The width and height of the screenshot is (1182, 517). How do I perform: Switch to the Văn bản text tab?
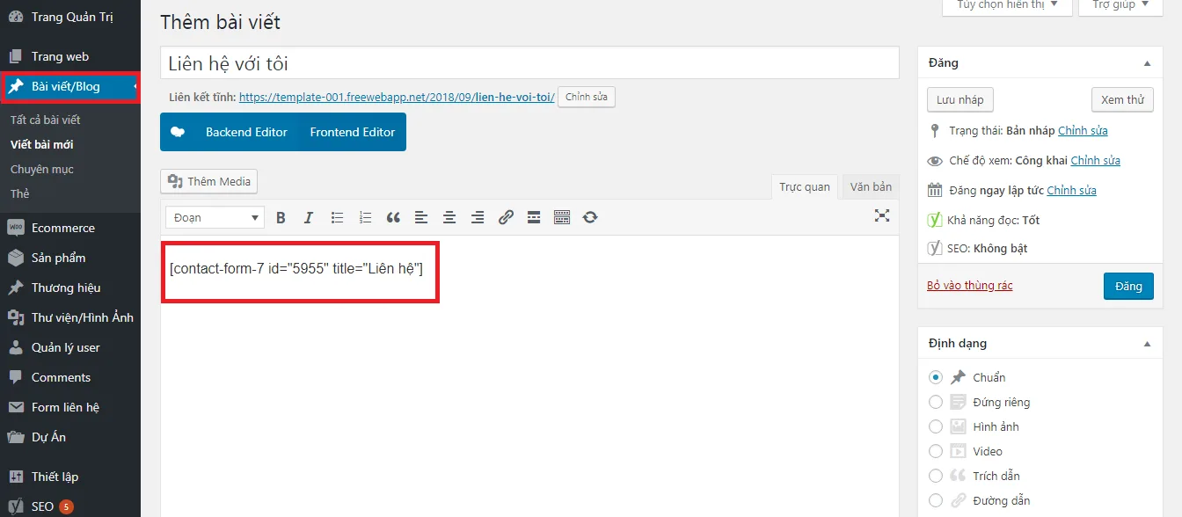point(871,186)
